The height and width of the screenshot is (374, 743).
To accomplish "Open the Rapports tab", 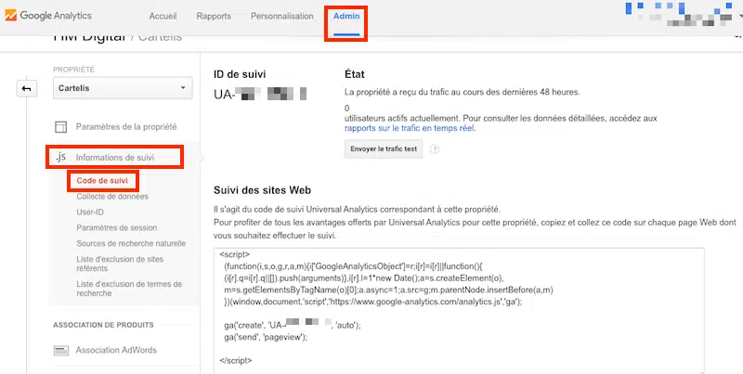I will tap(213, 18).
